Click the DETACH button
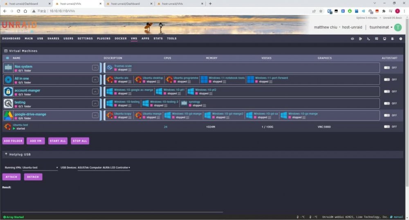Screen dimensions: 409x220 coord(33,177)
